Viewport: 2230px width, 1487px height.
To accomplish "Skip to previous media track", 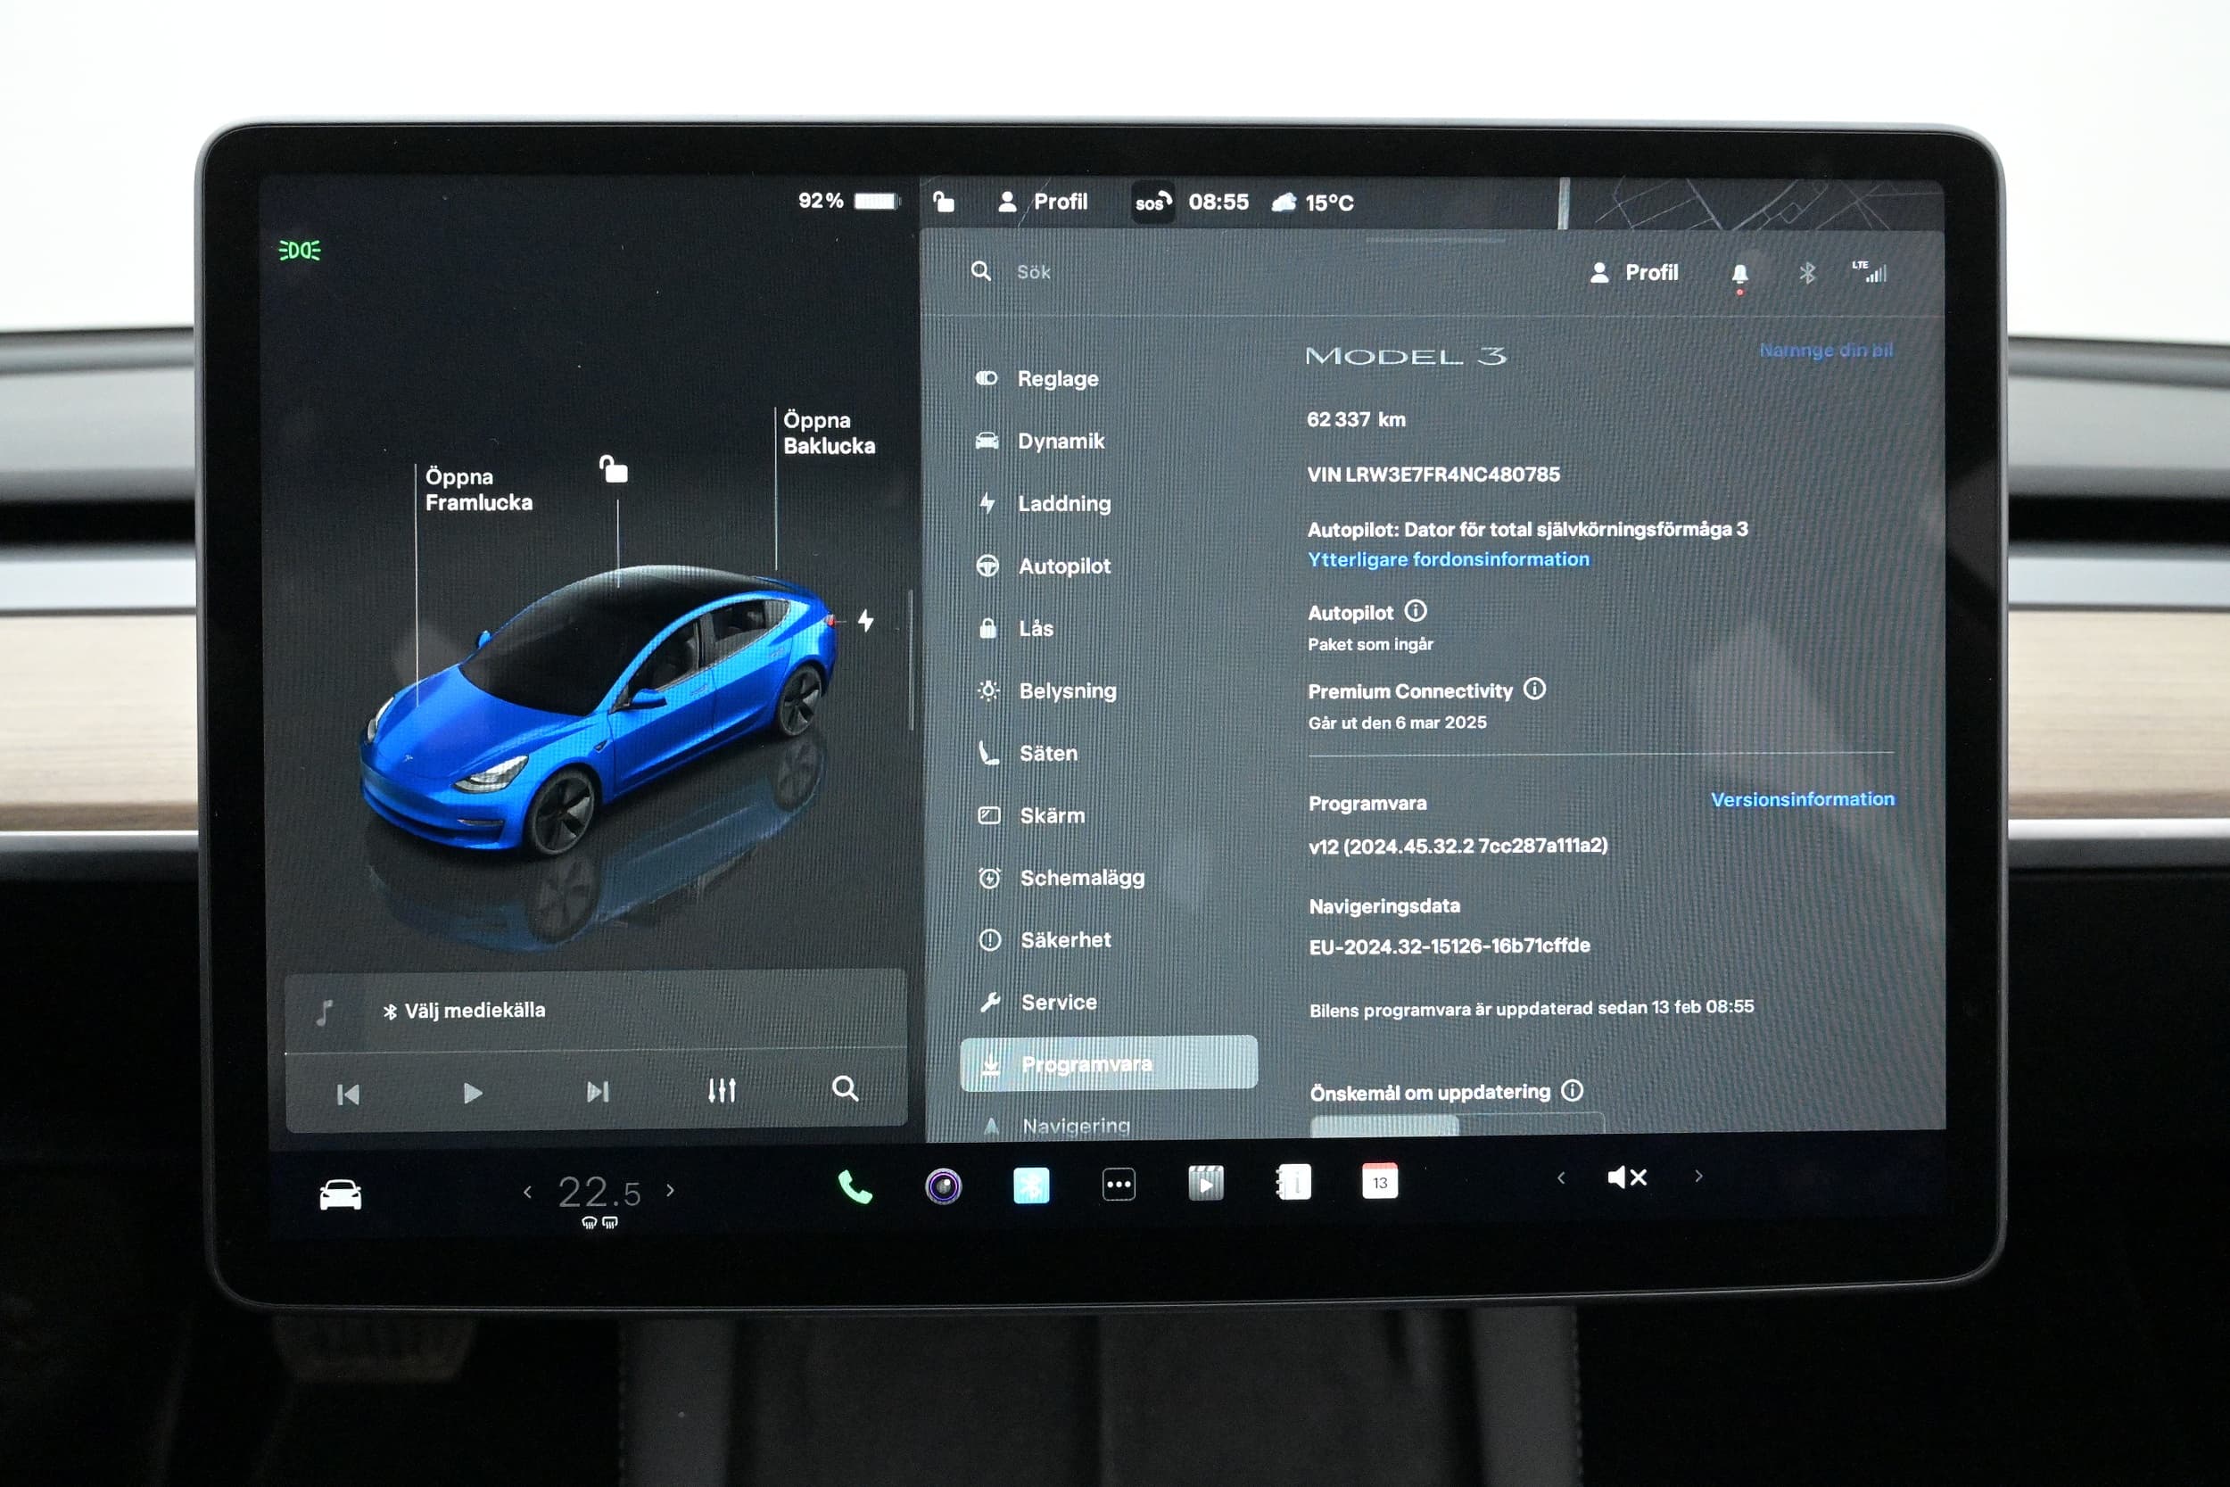I will coord(348,1095).
